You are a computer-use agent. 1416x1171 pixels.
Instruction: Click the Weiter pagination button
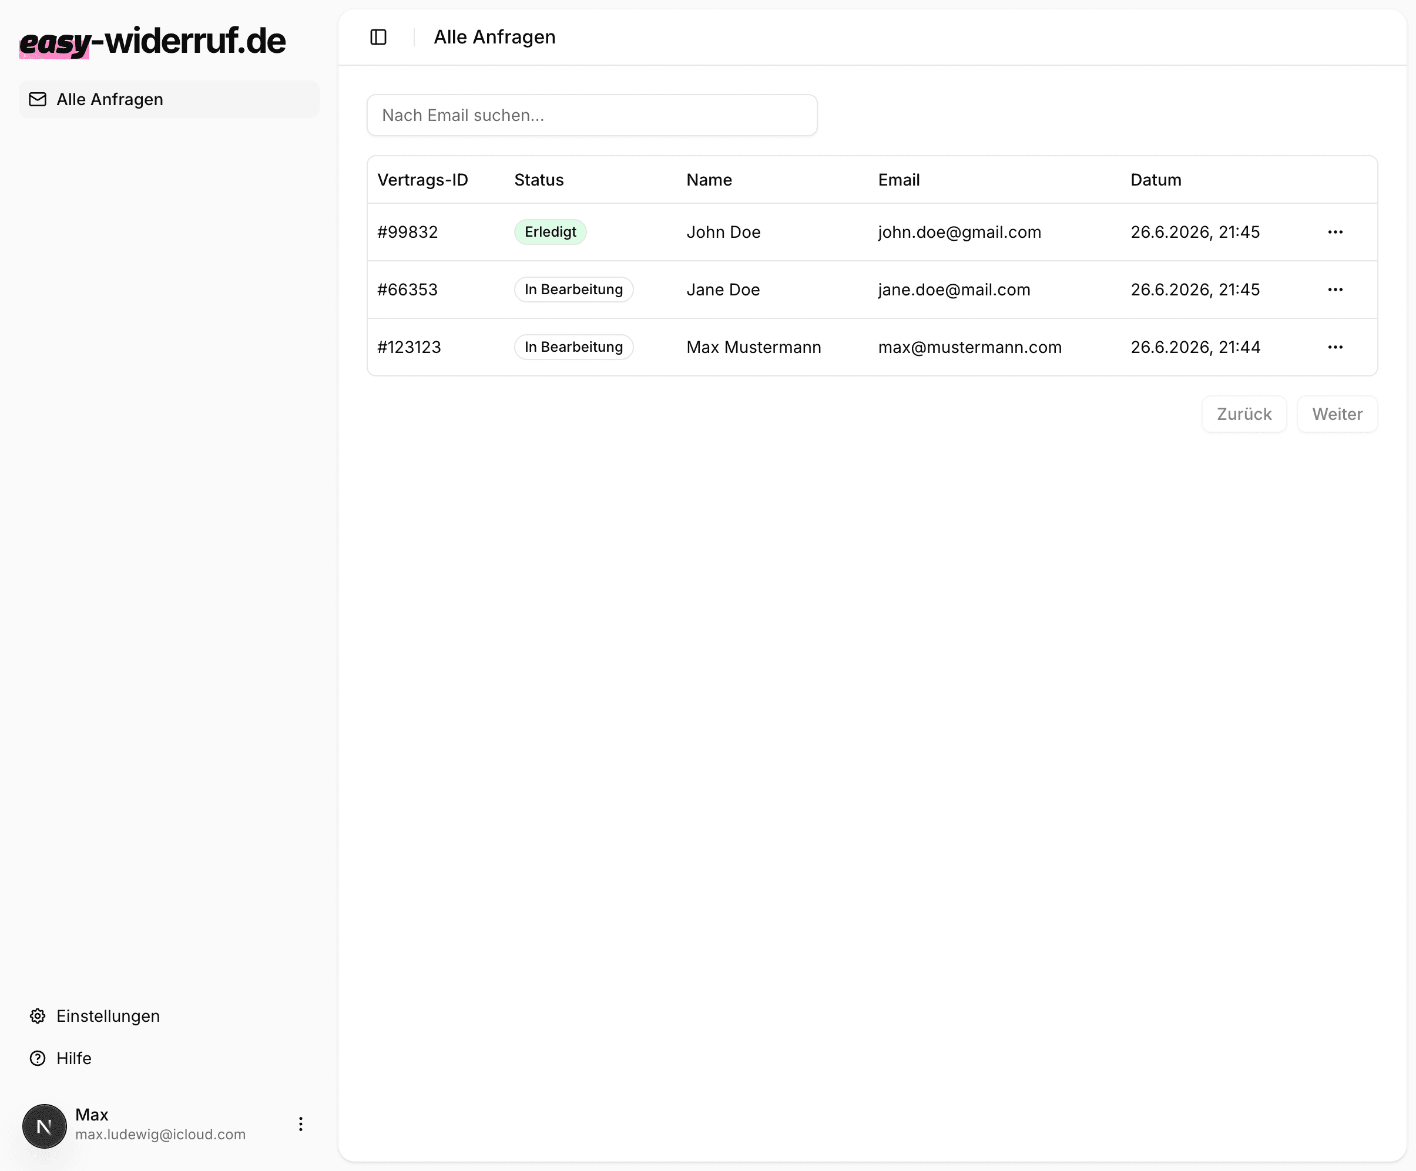[1337, 415]
